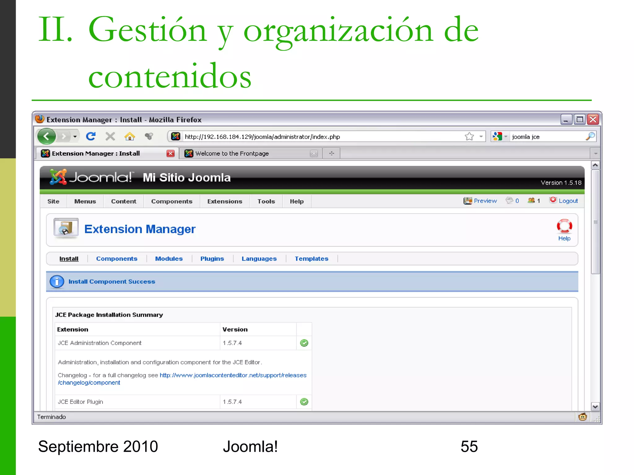Open the Site menu
Viewport: 634px width, 475px height.
(x=53, y=201)
